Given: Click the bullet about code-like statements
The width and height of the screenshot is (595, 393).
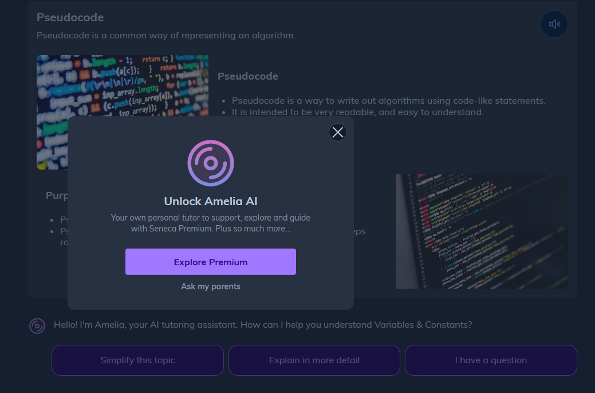Looking at the screenshot, I should (388, 101).
